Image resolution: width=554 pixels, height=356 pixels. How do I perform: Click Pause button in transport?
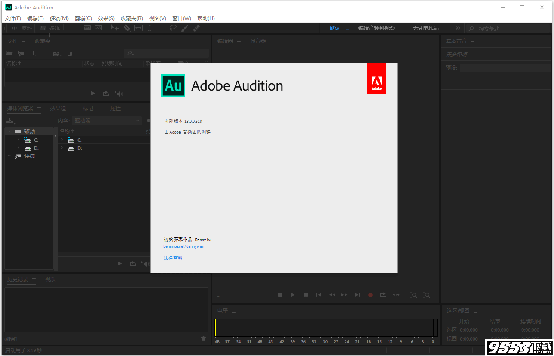coord(306,295)
